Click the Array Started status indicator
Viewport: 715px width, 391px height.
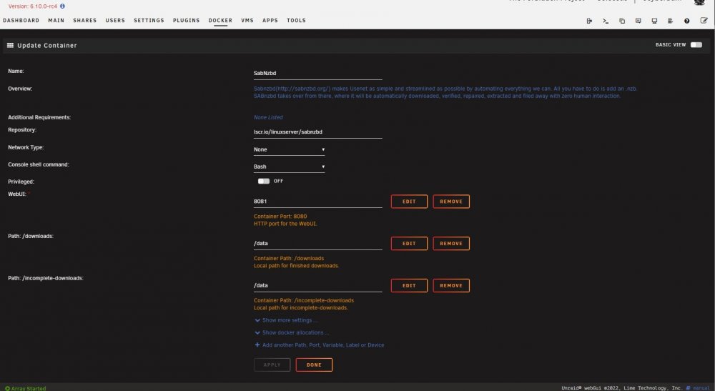tap(26, 388)
